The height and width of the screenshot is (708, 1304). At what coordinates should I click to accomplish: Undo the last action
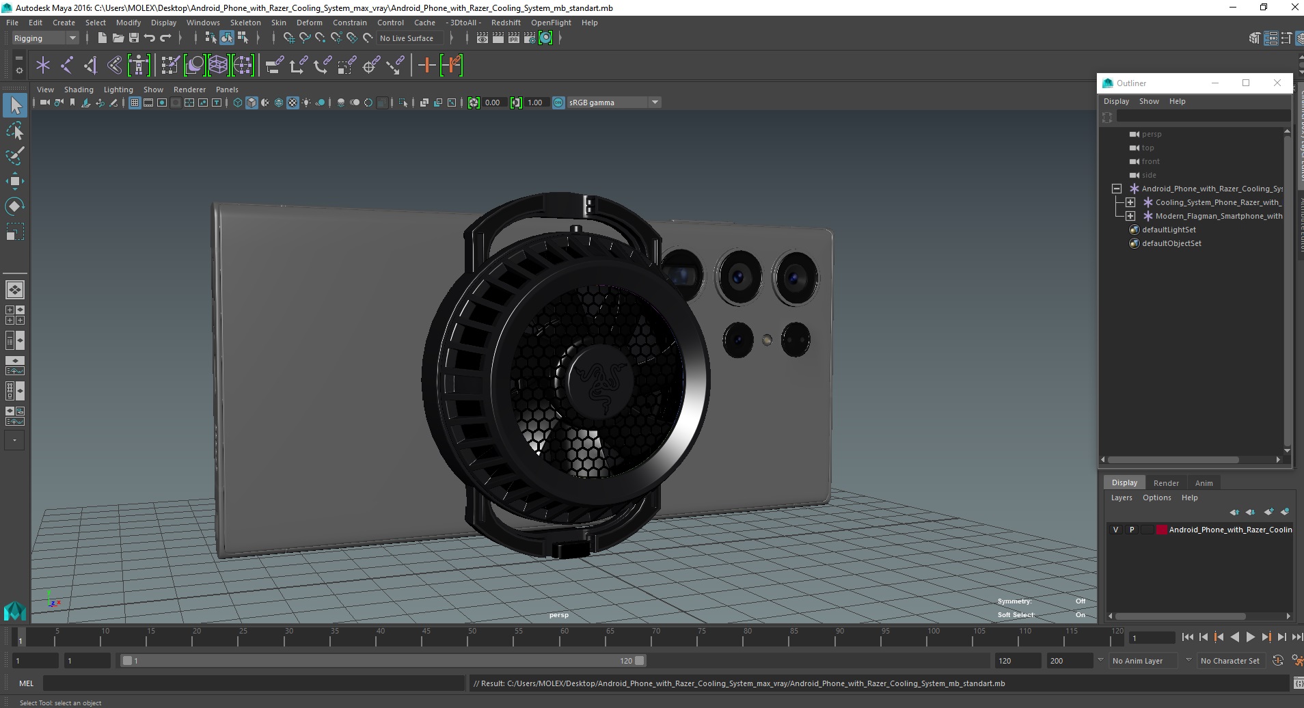(149, 38)
